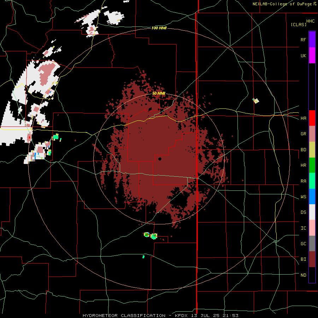Click the "100 NMI" range ring label
The image size is (318, 318).
[x=159, y=28]
